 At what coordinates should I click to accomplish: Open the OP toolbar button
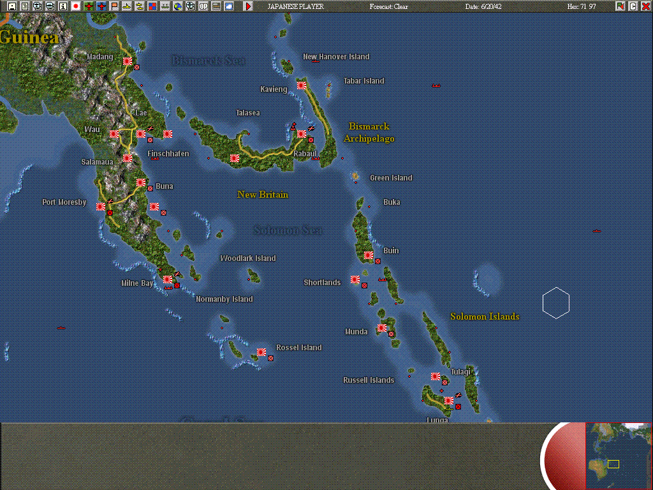tap(203, 6)
